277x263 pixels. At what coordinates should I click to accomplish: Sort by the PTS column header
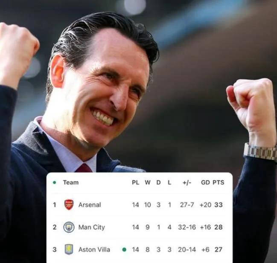pos(219,182)
